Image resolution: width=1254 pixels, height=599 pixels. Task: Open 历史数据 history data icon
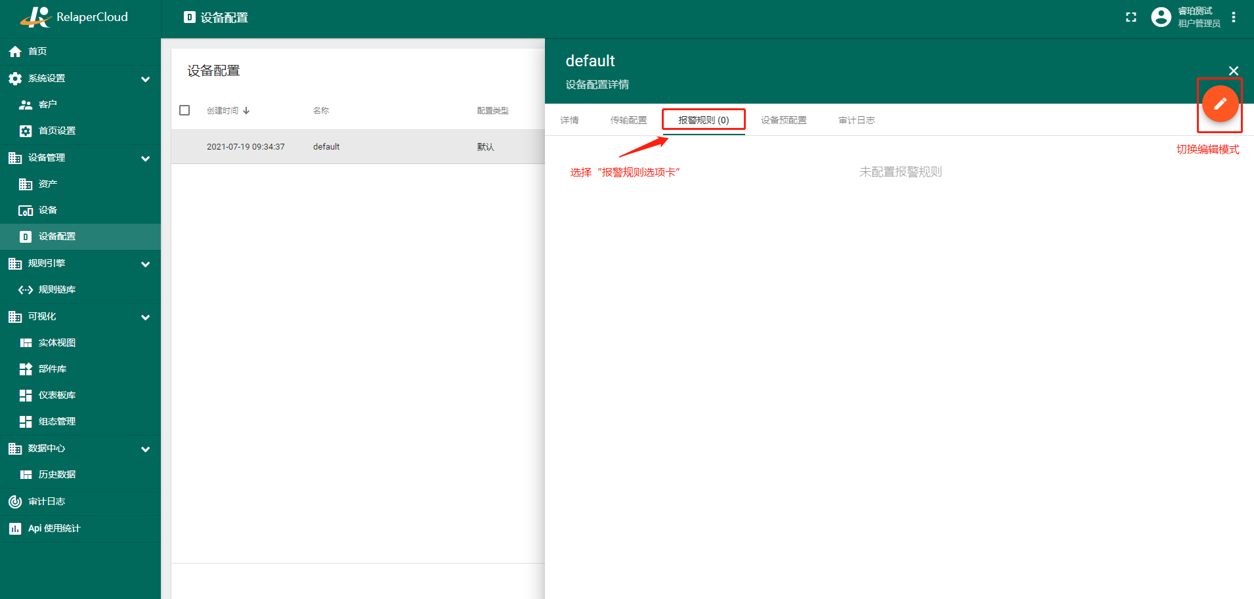coord(26,475)
